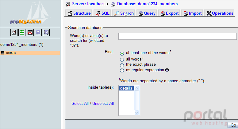Select the 'all words' radio button
This screenshot has width=238, height=129.
point(122,60)
